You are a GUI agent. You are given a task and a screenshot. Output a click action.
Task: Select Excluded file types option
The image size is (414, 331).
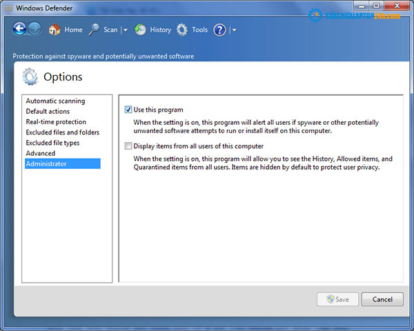click(52, 143)
